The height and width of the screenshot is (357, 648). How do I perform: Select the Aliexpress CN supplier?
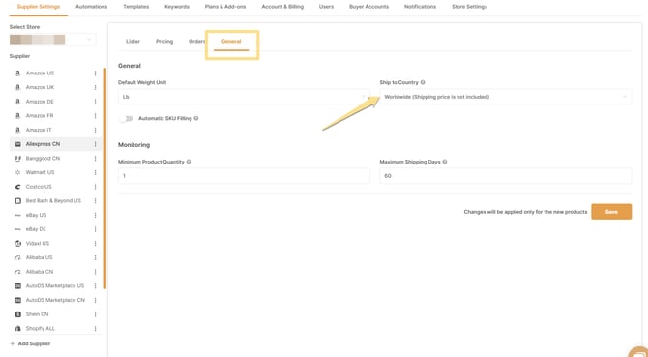[55, 144]
